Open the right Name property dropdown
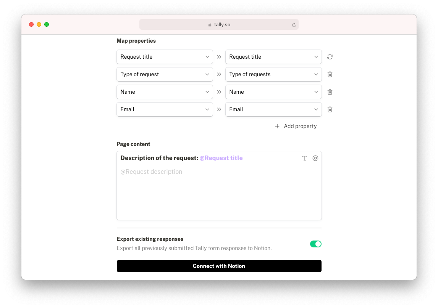Viewport: 438px width, 308px height. click(273, 92)
